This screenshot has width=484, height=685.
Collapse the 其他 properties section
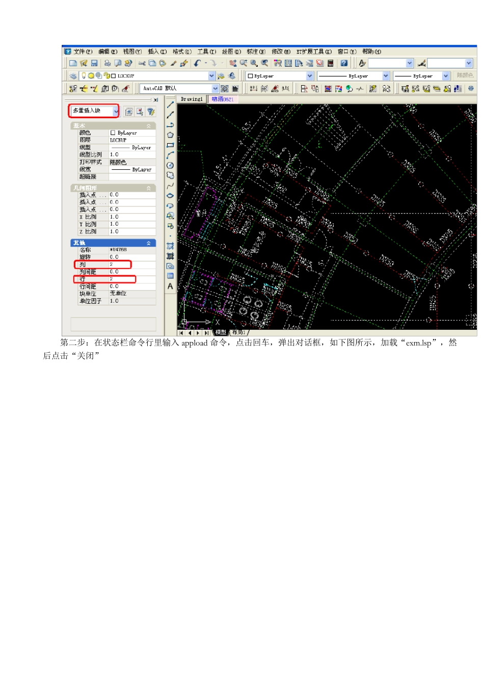point(149,243)
